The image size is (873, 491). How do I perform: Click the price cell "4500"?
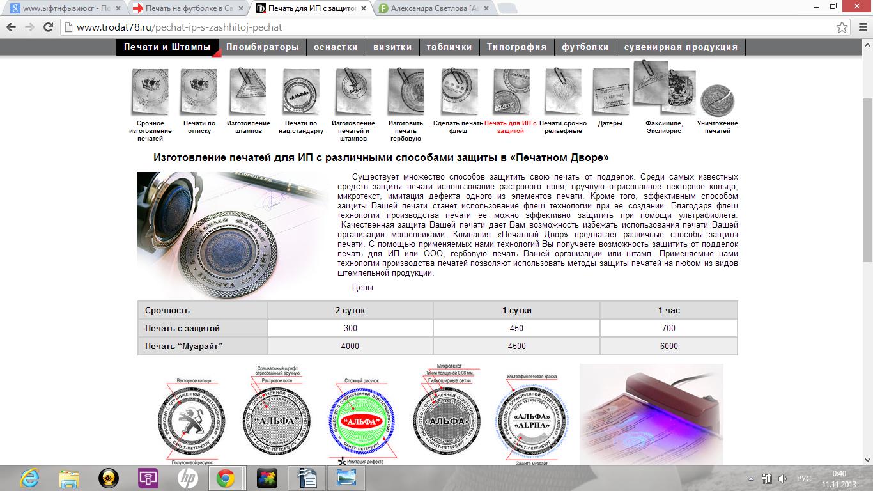pos(516,346)
